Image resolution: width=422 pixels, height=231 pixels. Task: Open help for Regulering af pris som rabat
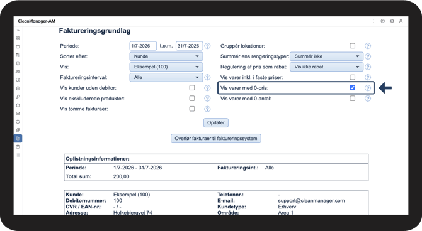coord(368,67)
